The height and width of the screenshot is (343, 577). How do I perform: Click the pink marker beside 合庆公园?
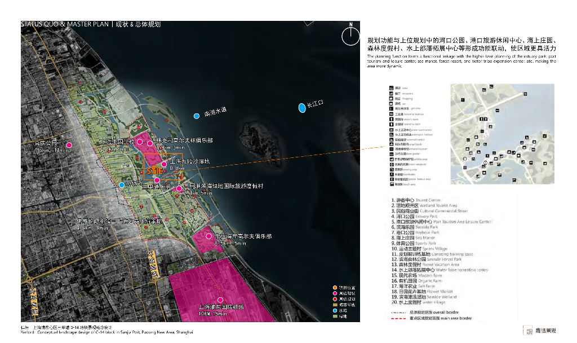pyautogui.click(x=69, y=145)
